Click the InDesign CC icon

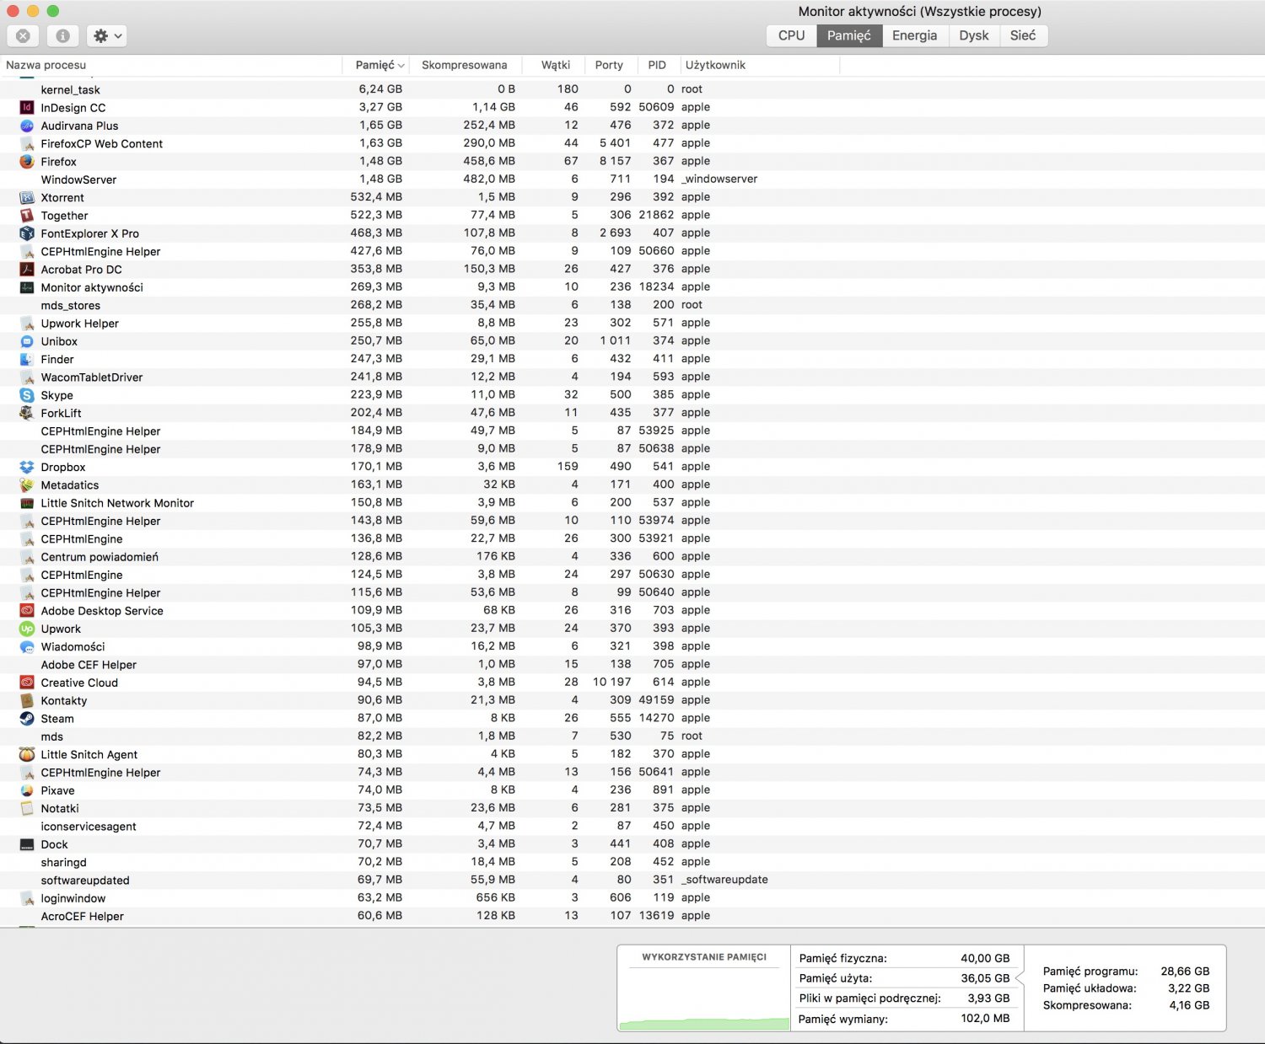pos(27,107)
